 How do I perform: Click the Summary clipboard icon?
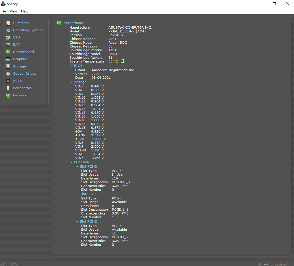pyautogui.click(x=8, y=23)
